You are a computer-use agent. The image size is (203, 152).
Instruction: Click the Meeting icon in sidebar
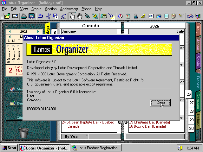(13, 89)
